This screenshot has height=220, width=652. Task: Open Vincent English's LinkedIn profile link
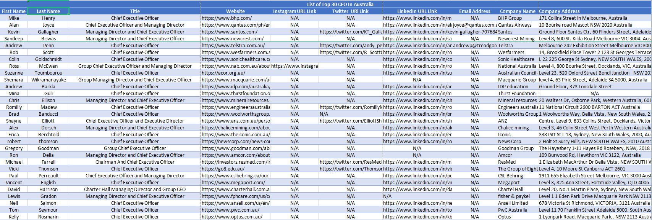417,182
